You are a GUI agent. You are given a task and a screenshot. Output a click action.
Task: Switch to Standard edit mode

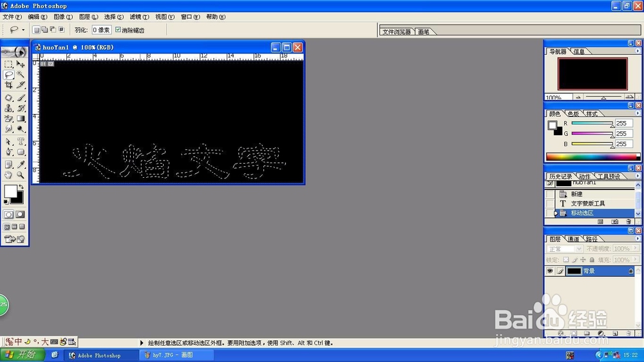pyautogui.click(x=8, y=214)
